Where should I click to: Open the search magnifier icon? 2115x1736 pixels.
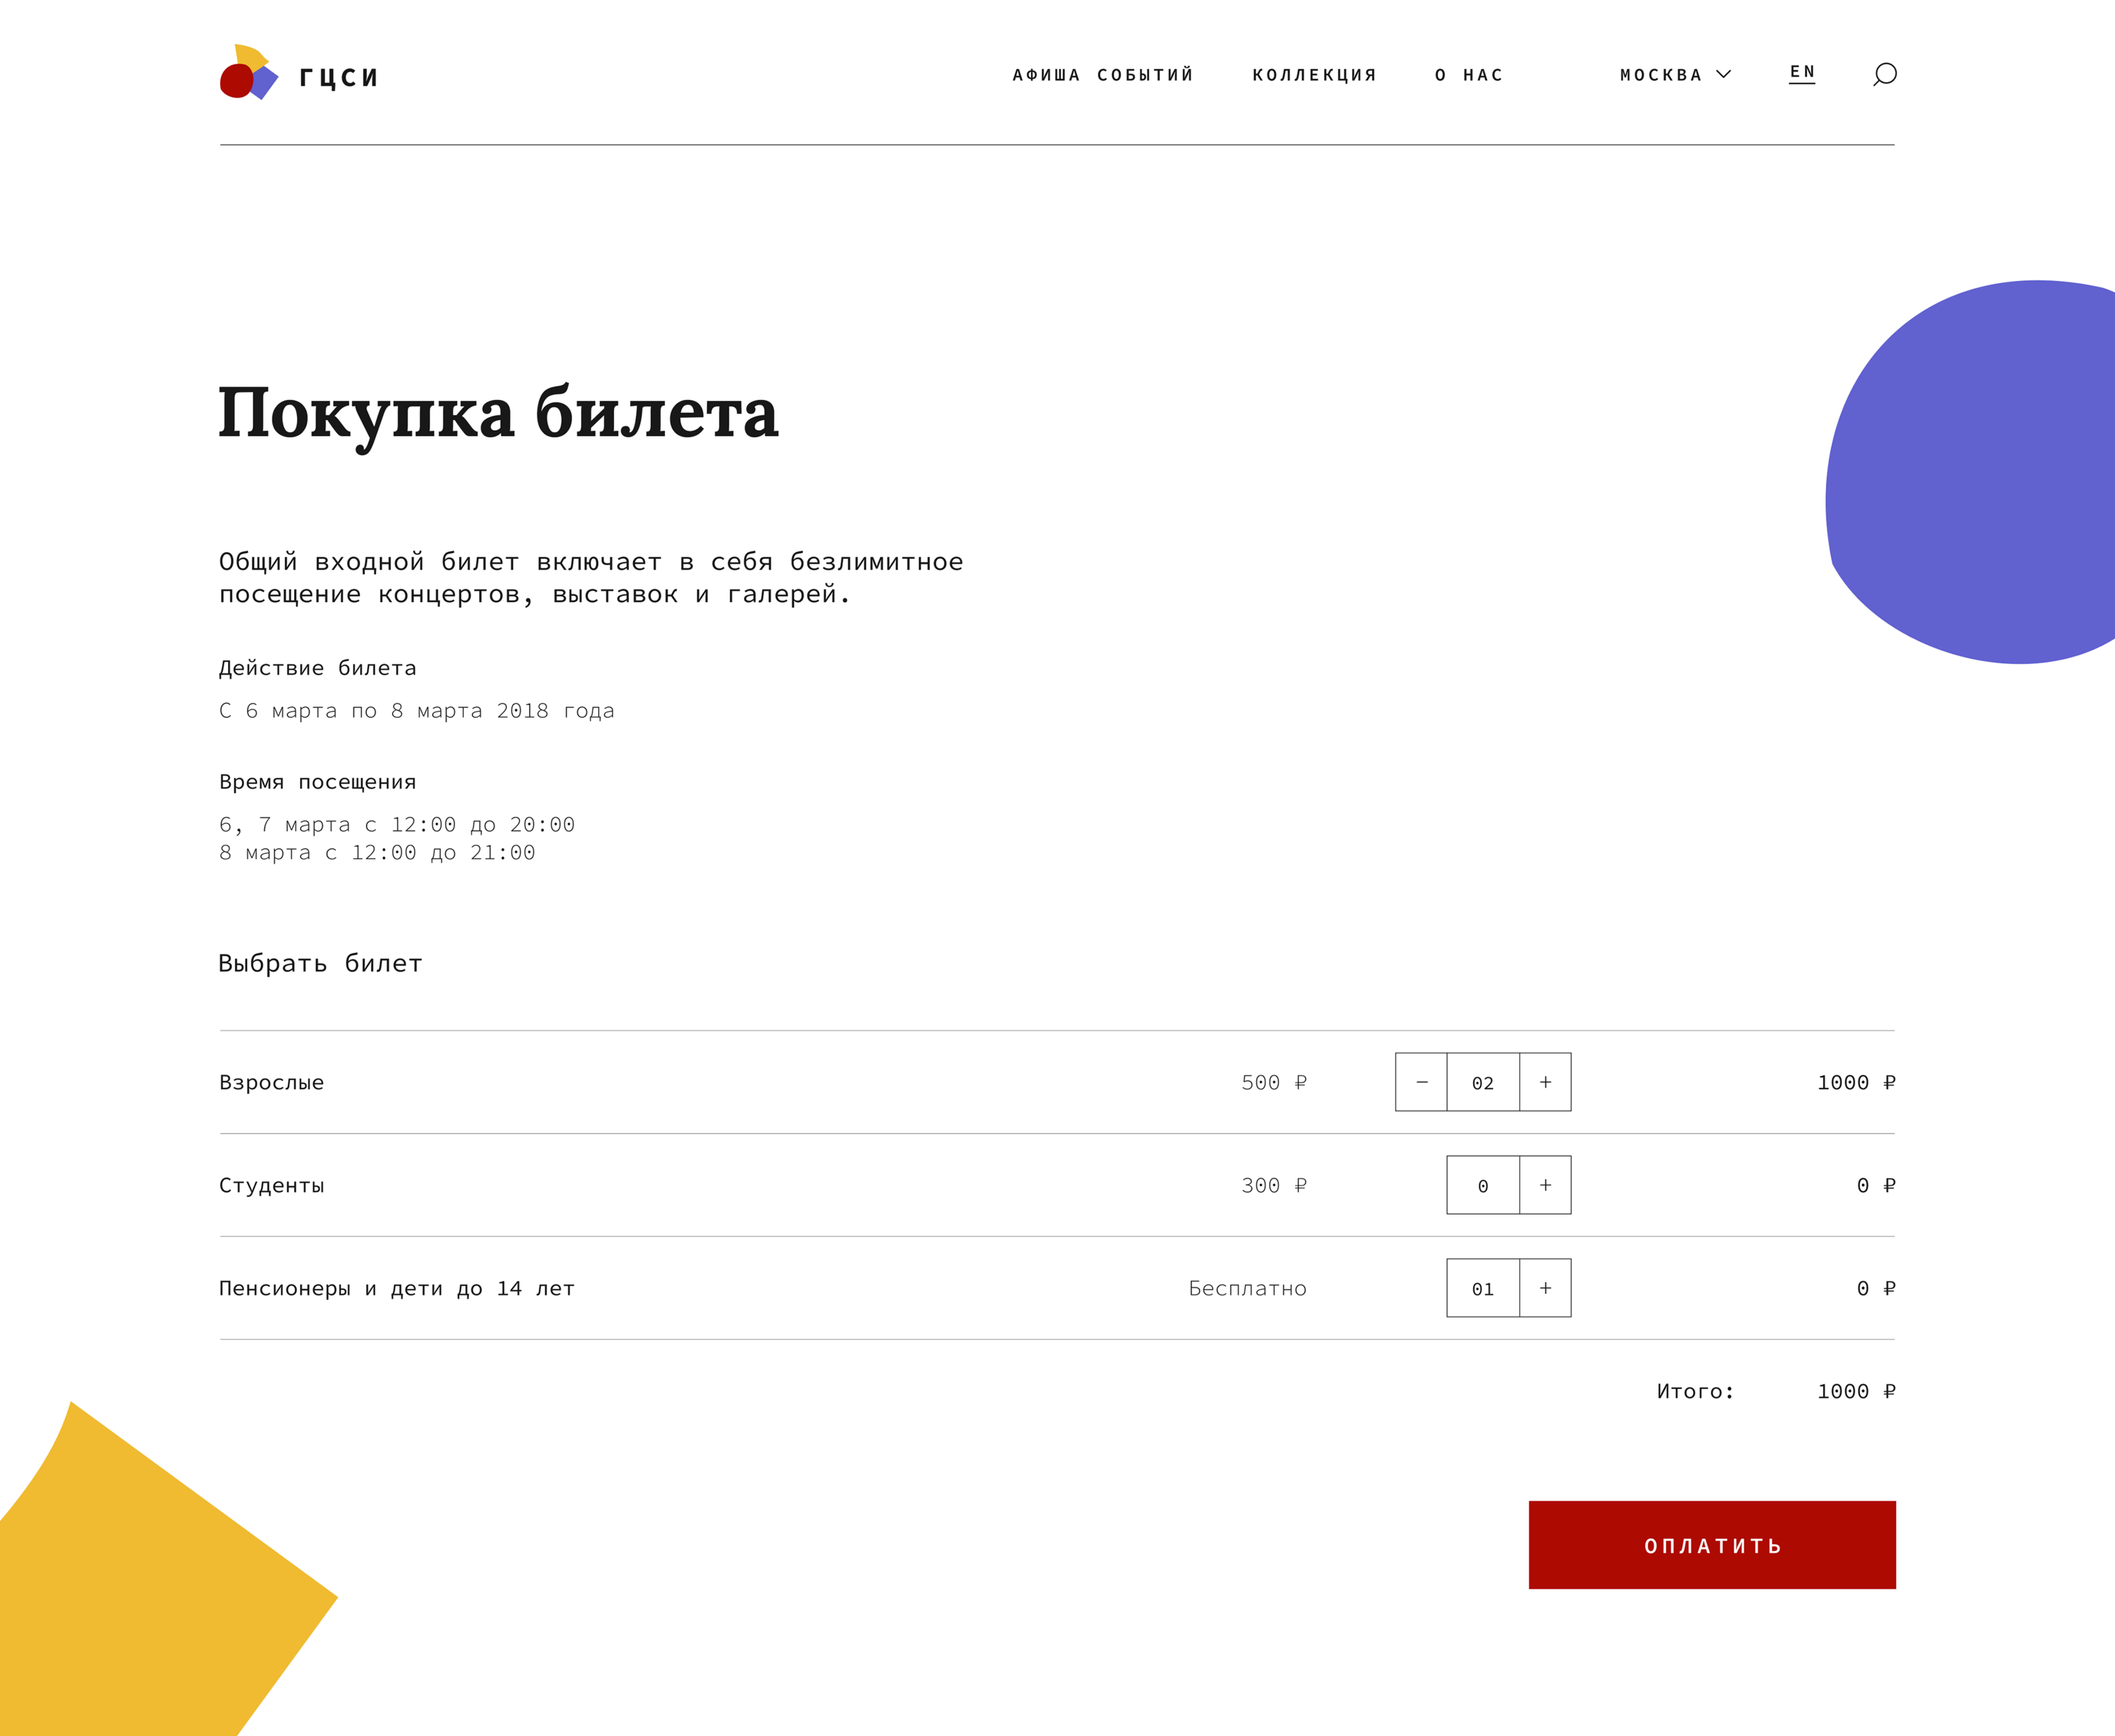[x=1884, y=74]
